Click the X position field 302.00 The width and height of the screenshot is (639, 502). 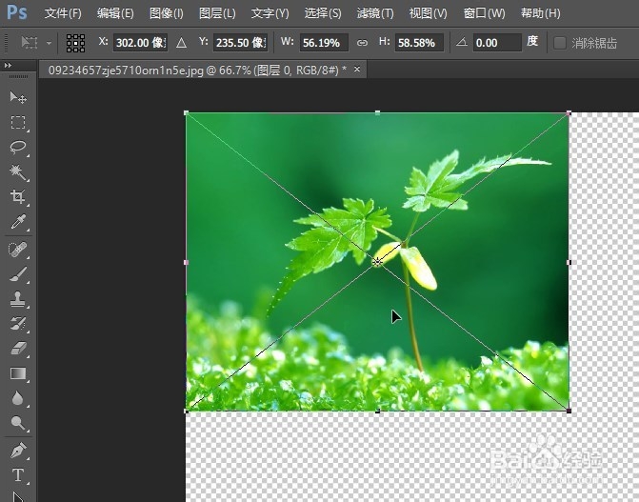click(140, 43)
